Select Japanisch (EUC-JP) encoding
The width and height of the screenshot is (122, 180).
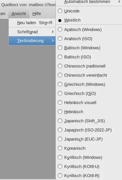click(x=89, y=139)
